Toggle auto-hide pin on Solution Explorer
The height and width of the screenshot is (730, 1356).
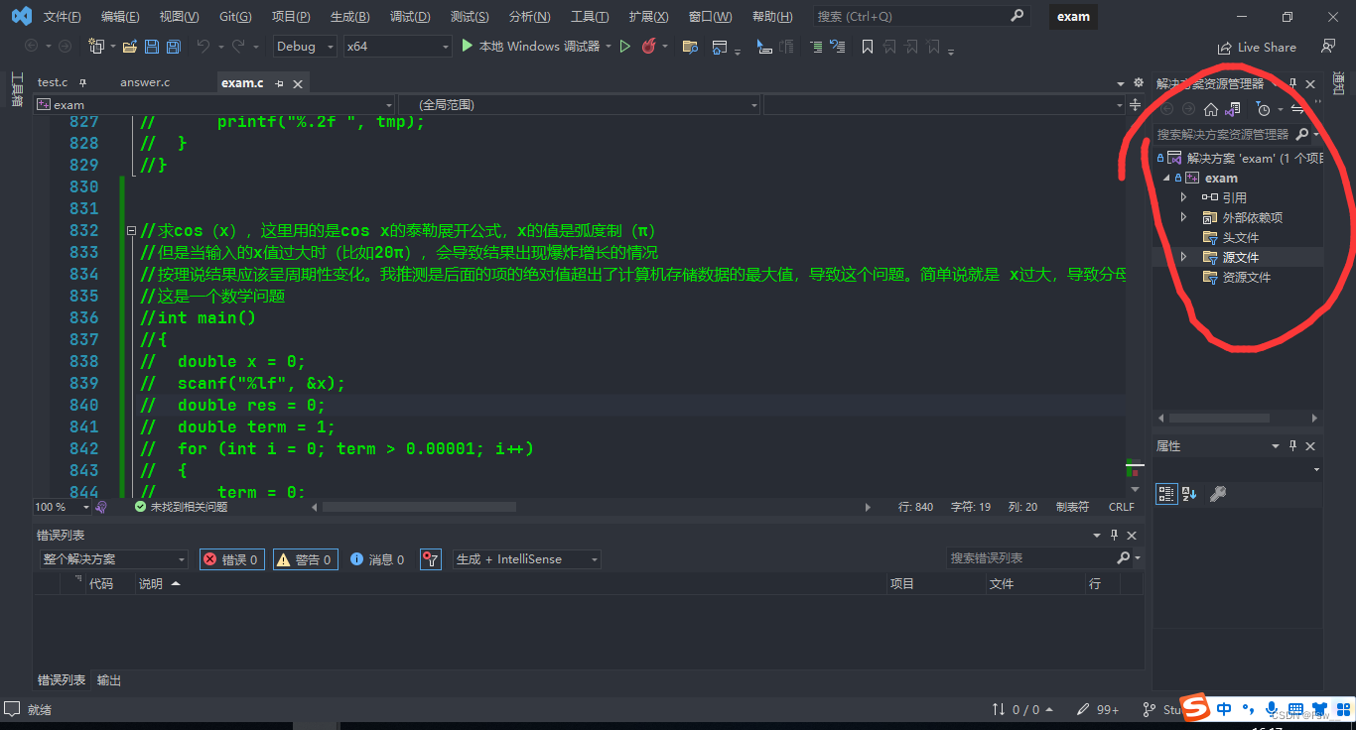coord(1292,84)
